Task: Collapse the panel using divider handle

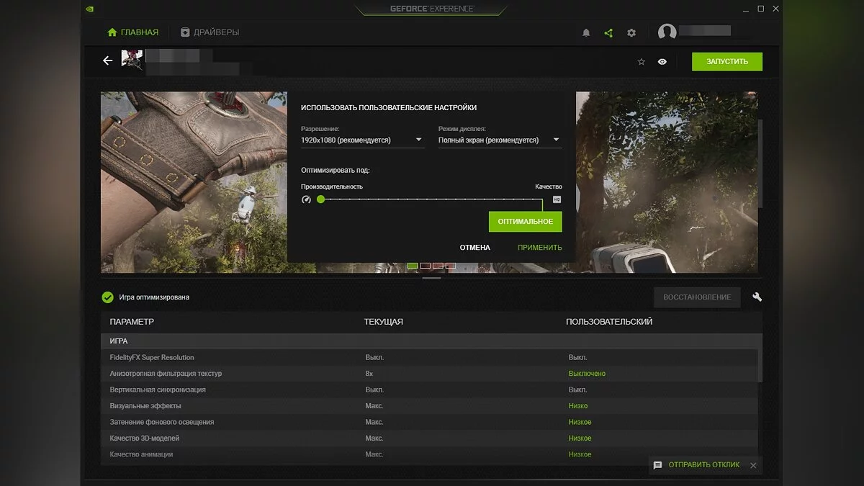Action: coord(431,277)
